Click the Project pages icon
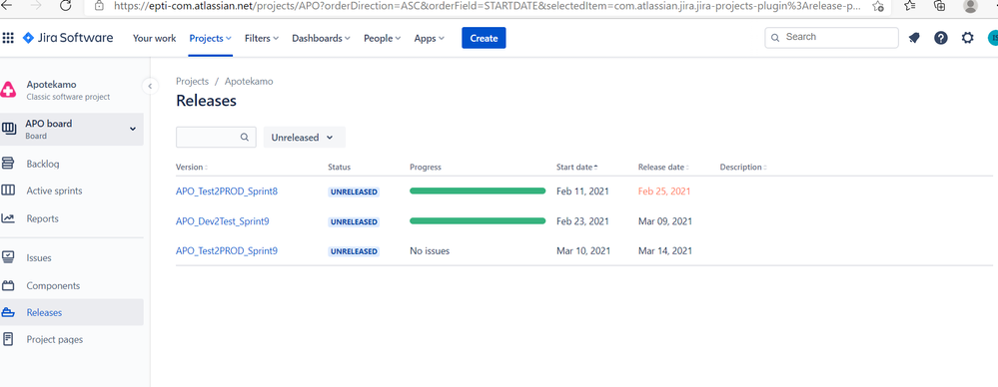 pyautogui.click(x=8, y=339)
